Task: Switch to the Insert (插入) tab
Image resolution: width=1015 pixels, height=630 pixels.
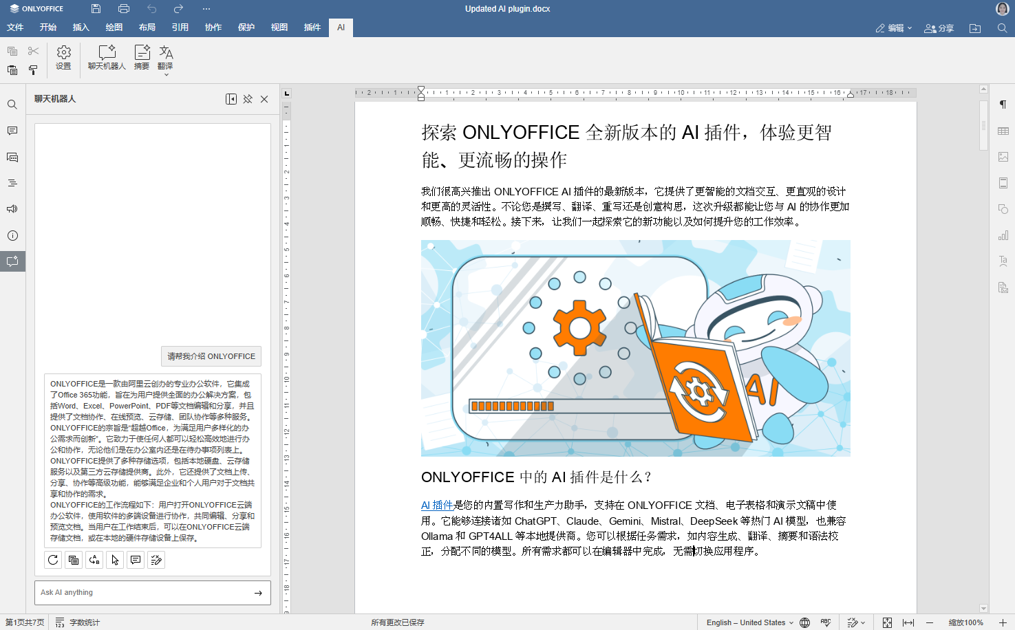Action: pos(81,28)
